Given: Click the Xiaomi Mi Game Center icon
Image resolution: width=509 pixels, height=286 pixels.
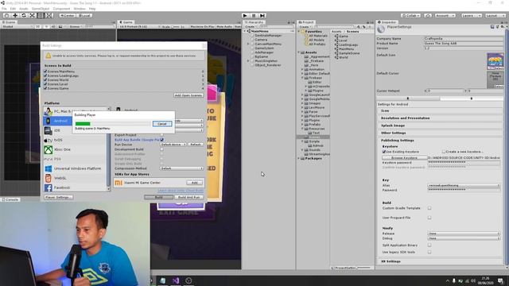Looking at the screenshot, I should point(119,183).
